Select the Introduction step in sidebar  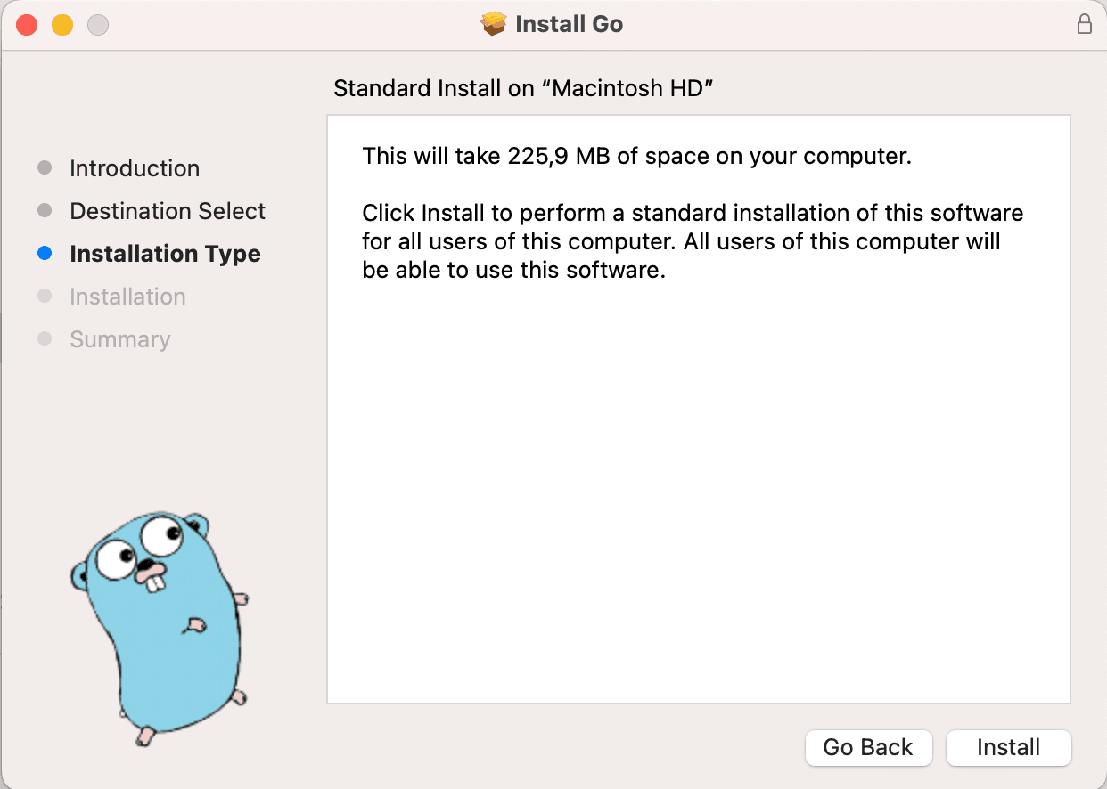135,168
